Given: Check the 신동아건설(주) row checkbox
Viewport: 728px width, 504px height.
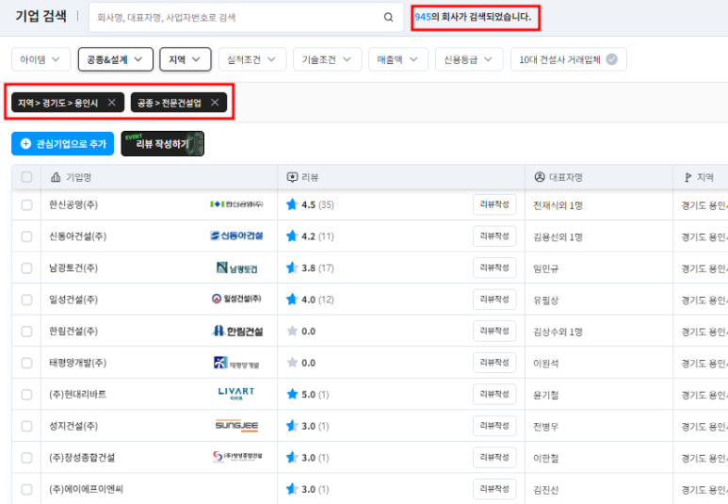Looking at the screenshot, I should point(27,236).
